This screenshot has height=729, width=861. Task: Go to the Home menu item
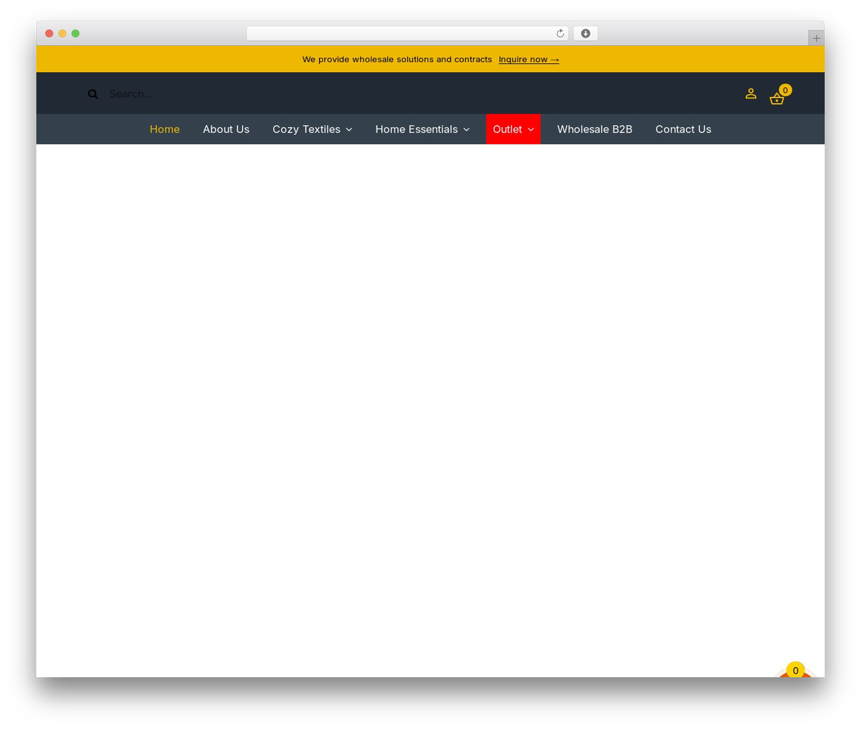165,129
